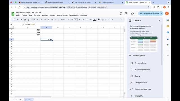Open the Данные menu
The width and height of the screenshot is (180, 101).
coord(52,15)
